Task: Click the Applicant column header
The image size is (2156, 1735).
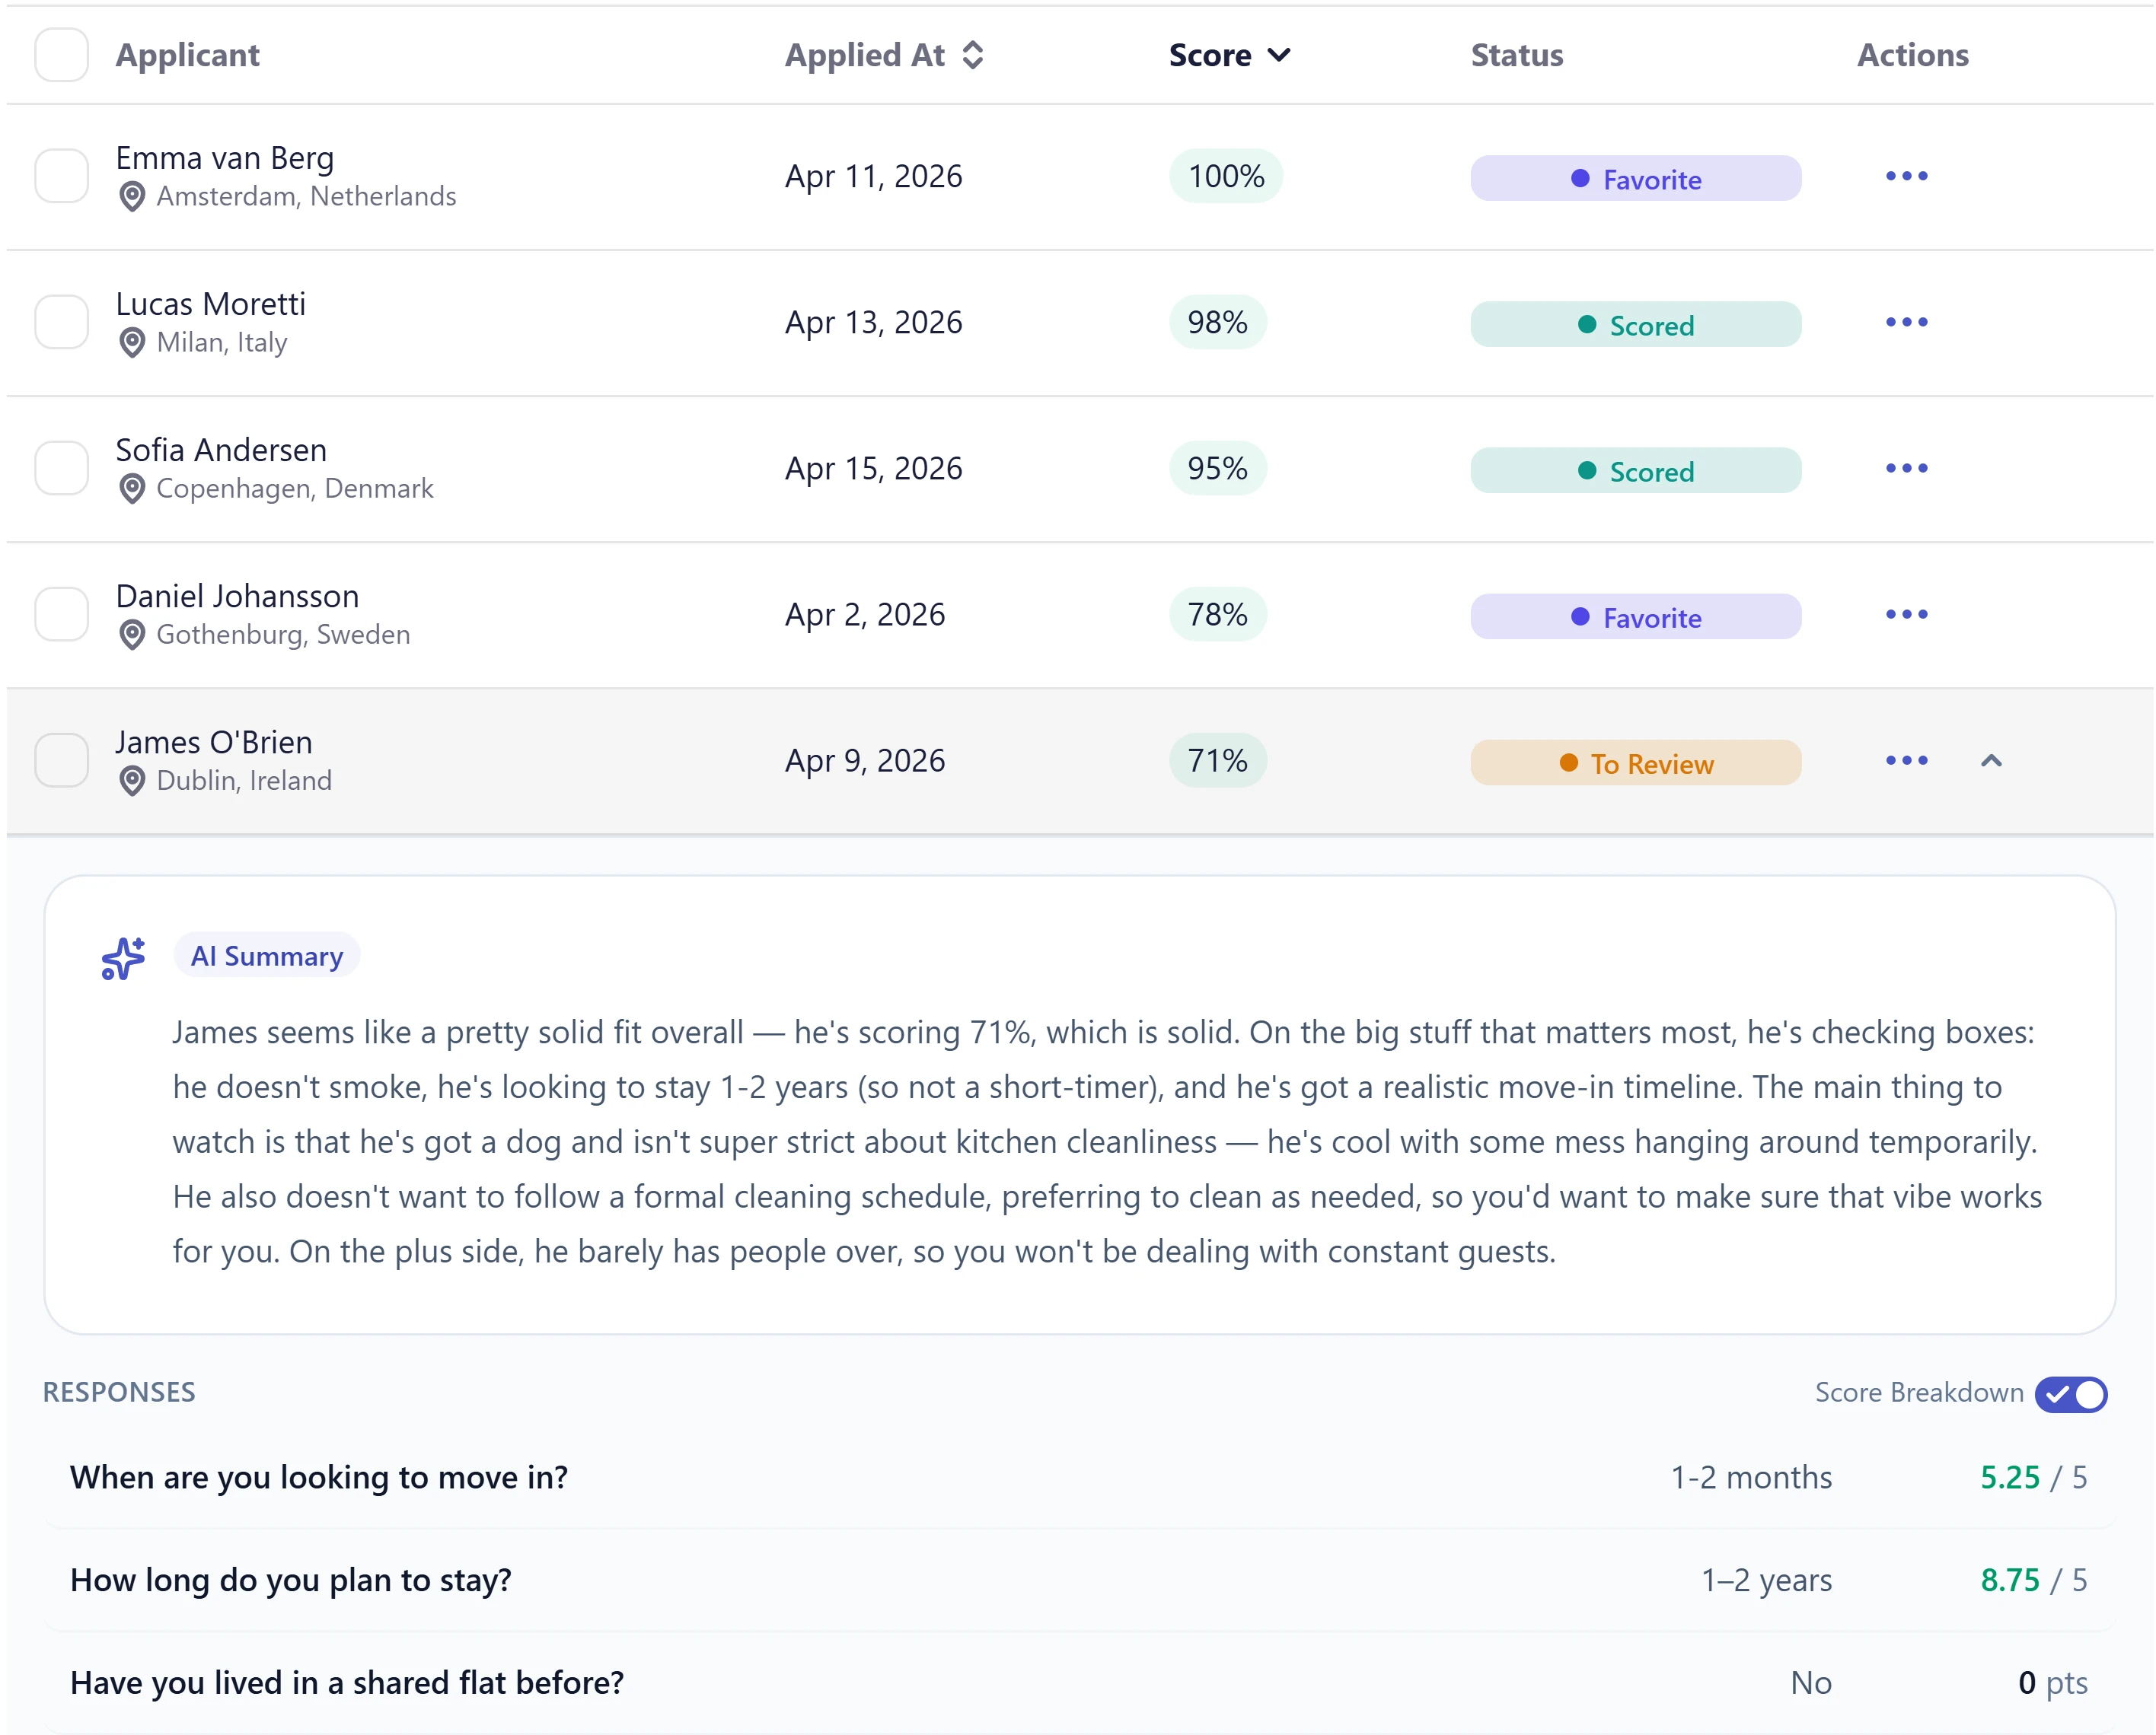Action: point(188,55)
